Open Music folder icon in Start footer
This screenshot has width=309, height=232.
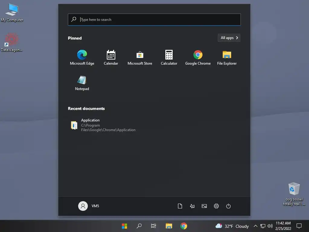(192, 206)
